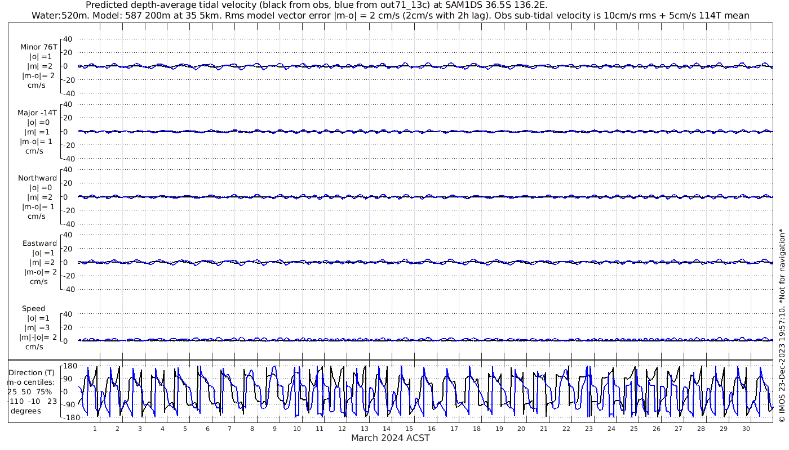789x450 pixels.
Task: Click day 27 on the date axis
Action: click(x=679, y=429)
